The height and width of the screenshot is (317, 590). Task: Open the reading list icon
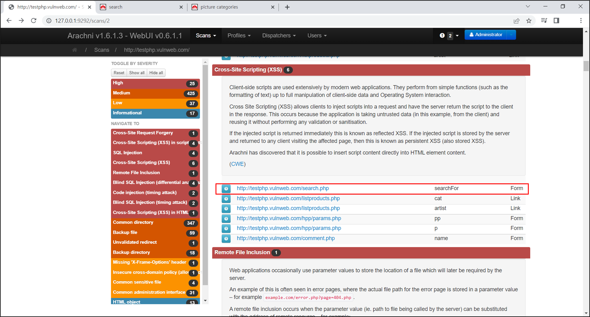pos(544,21)
